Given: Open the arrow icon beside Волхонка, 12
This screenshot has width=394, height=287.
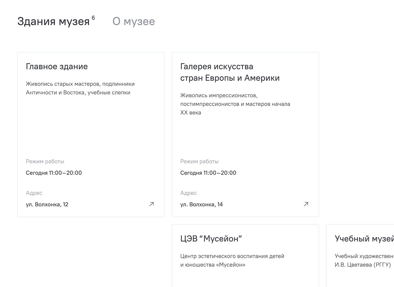Looking at the screenshot, I should coord(152,204).
